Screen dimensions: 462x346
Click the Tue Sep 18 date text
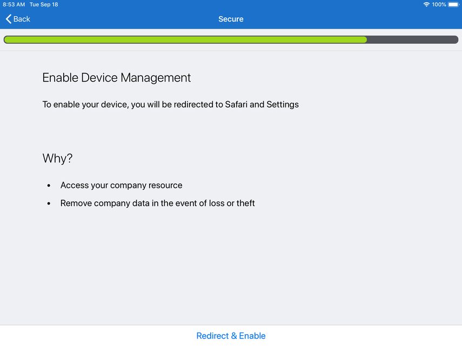coord(45,4)
